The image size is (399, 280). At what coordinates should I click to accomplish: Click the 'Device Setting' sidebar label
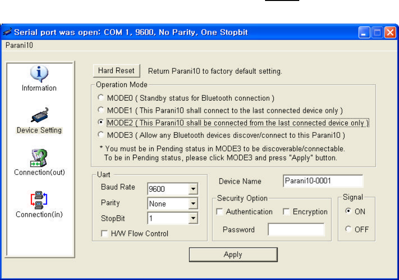(x=39, y=130)
